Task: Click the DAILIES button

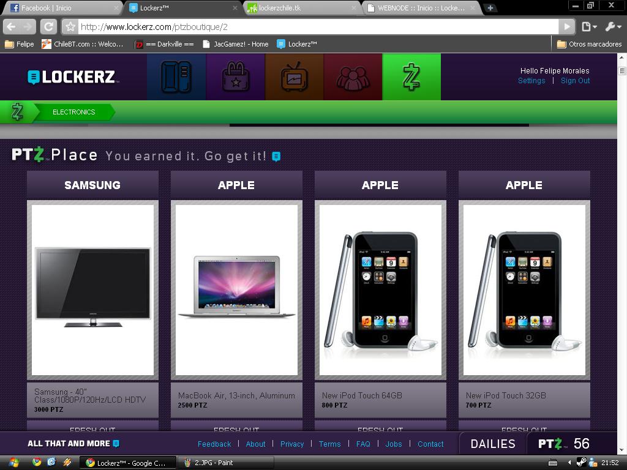Action: 492,444
